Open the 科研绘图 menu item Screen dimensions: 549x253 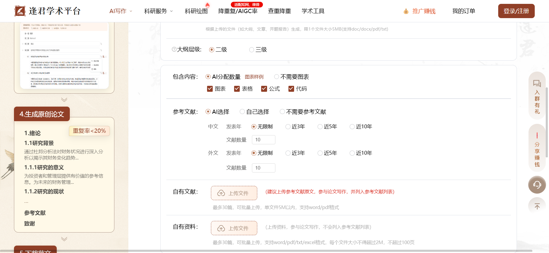[196, 11]
